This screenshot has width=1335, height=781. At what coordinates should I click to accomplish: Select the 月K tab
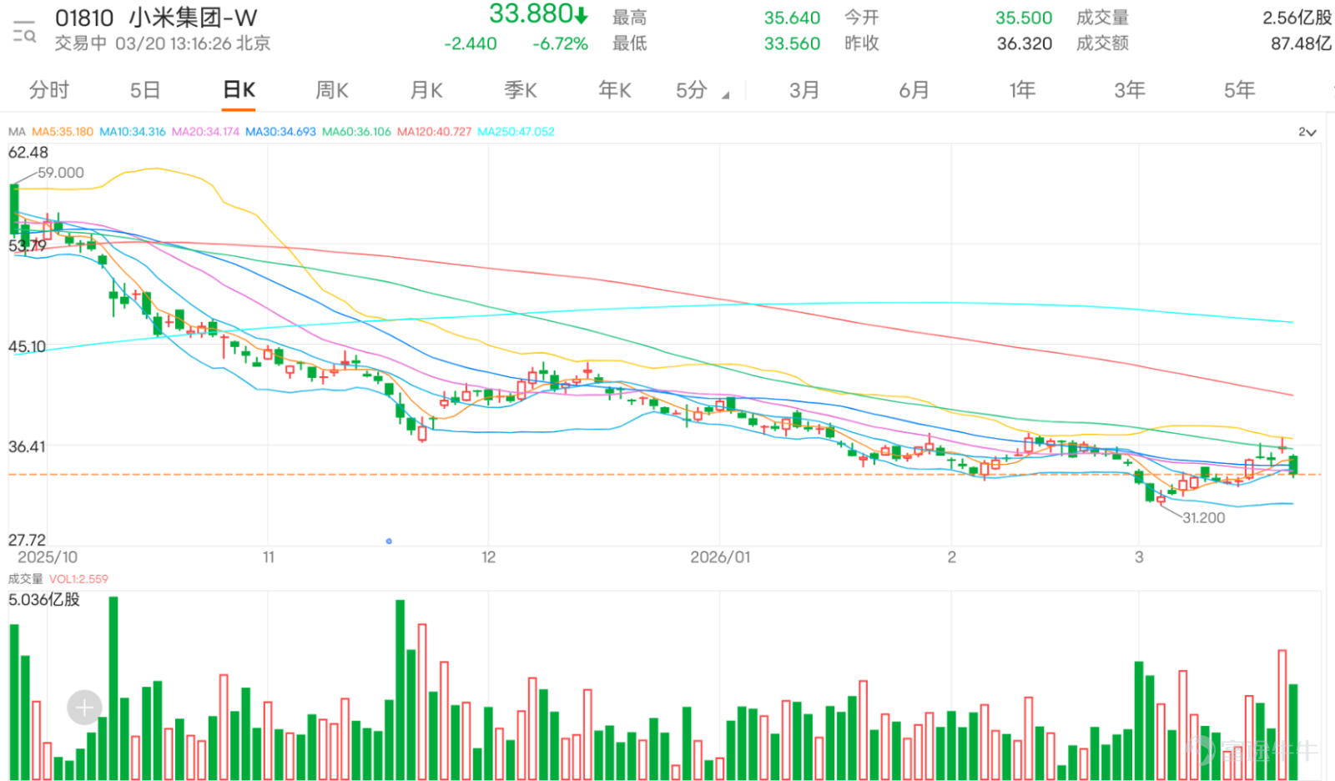426,90
